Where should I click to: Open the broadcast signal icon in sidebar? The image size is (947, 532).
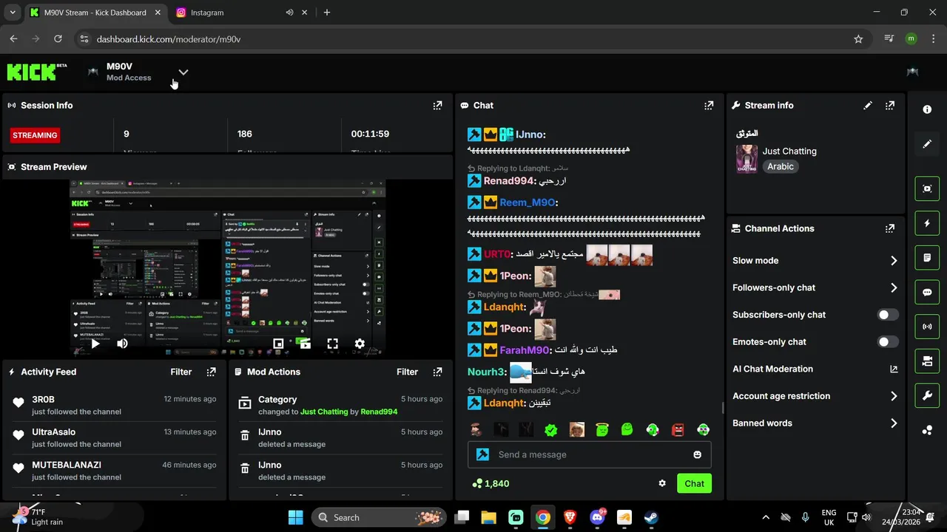(927, 327)
